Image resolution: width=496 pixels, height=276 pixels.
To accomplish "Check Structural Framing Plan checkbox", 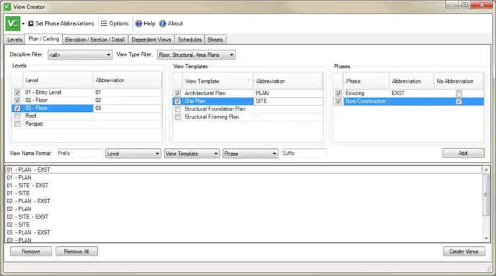I will (x=177, y=117).
